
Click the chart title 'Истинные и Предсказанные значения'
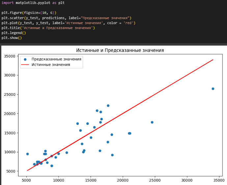[x=120, y=51]
